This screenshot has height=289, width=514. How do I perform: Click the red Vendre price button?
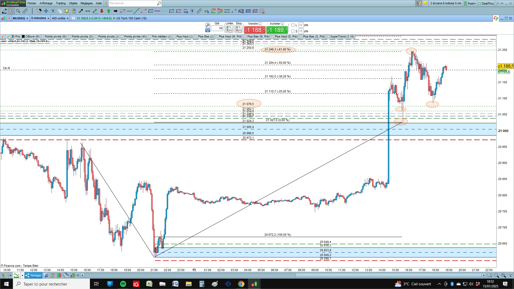pyautogui.click(x=255, y=30)
